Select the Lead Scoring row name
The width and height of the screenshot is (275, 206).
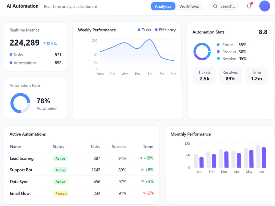[x=21, y=158]
